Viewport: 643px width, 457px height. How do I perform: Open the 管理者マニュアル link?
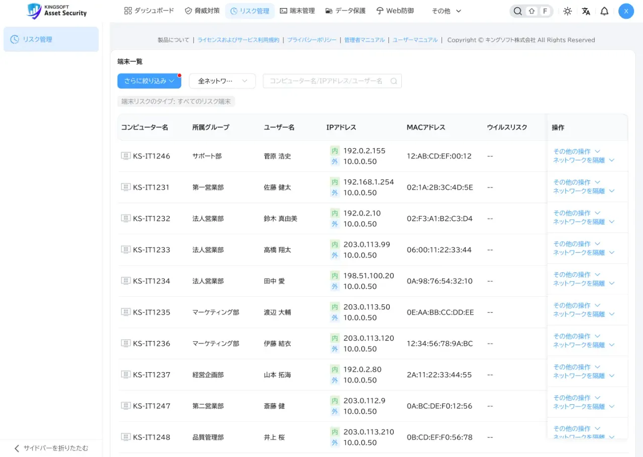(x=364, y=40)
